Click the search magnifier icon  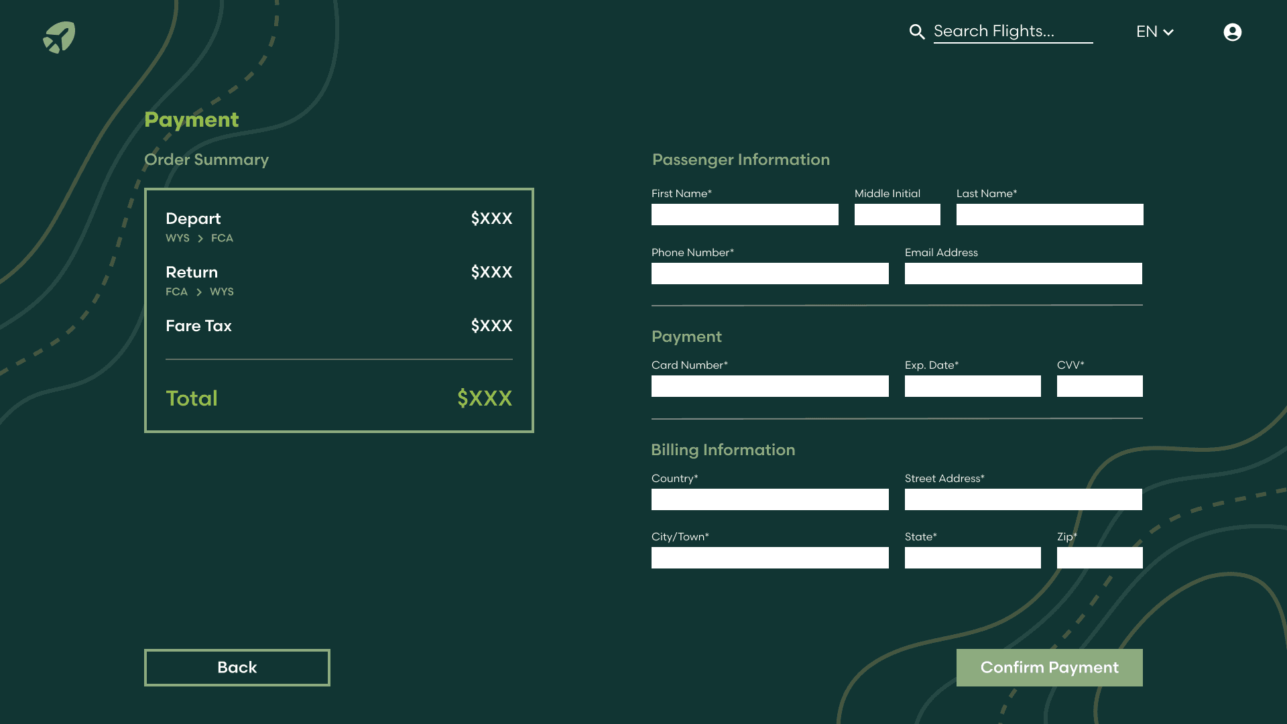point(916,32)
